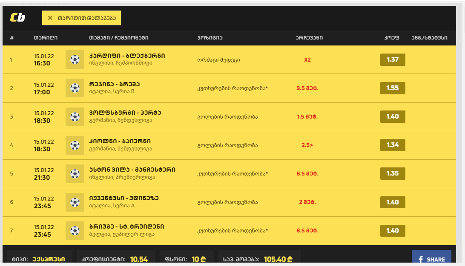Click the total coefficient 10.54

click(x=139, y=259)
